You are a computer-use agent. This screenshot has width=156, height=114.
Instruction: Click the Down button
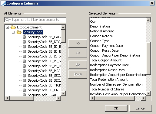pos(78,74)
